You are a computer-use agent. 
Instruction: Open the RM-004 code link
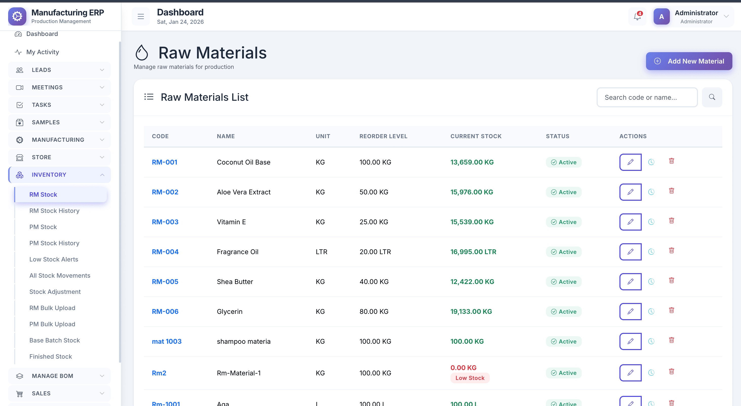coord(165,252)
